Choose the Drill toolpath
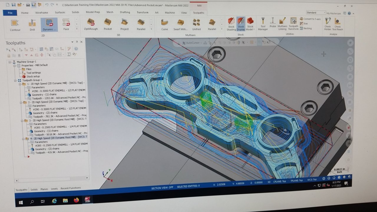The image size is (377, 212). tap(32, 25)
